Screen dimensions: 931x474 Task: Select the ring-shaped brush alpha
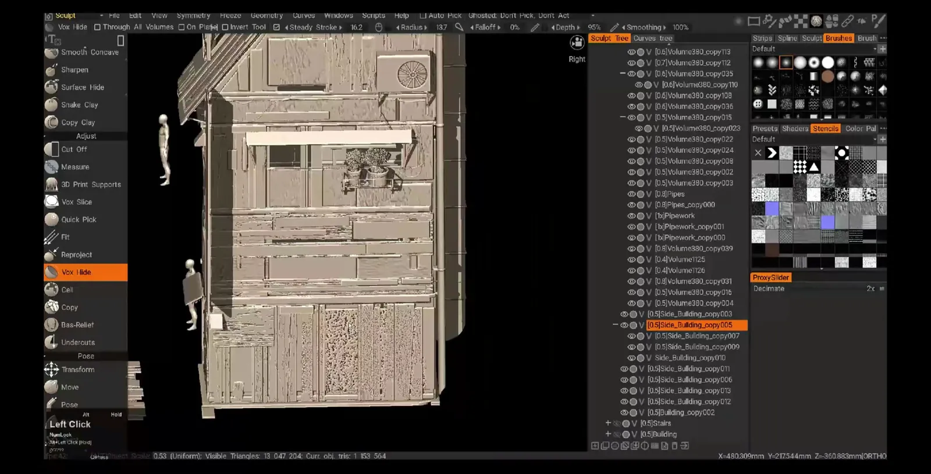[814, 62]
